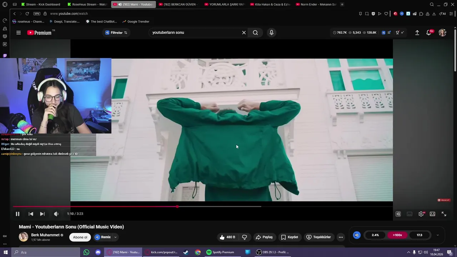Image resolution: width=457 pixels, height=257 pixels.
Task: Save video with Kaydet button
Action: click(x=289, y=237)
